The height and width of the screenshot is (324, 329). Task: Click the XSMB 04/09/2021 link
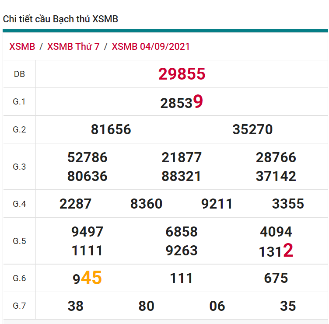[150, 47]
